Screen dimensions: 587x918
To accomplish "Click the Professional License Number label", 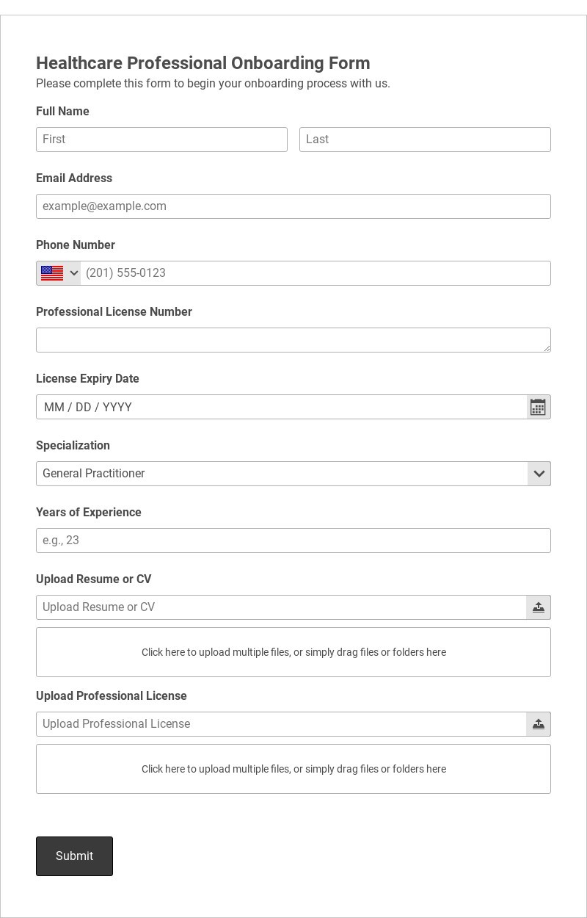I will [x=114, y=312].
